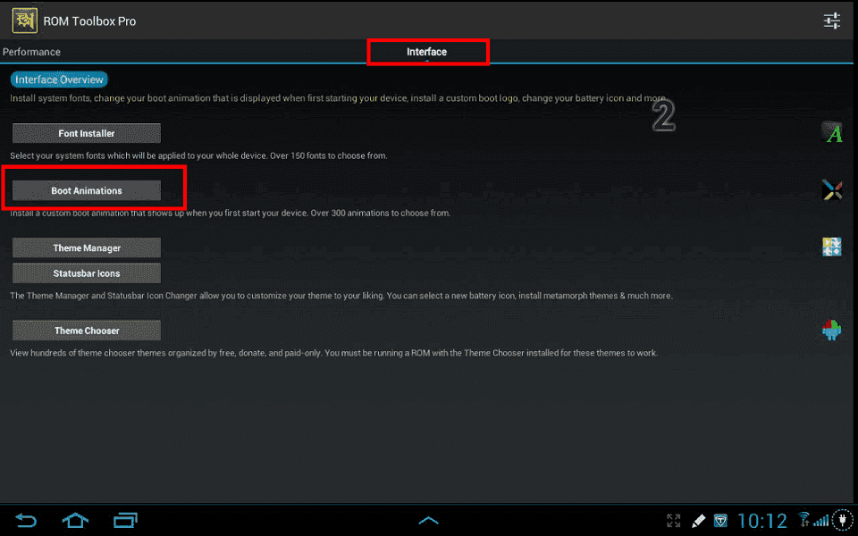Click the green letter A font icon
Image resolution: width=858 pixels, height=536 pixels.
(x=832, y=133)
